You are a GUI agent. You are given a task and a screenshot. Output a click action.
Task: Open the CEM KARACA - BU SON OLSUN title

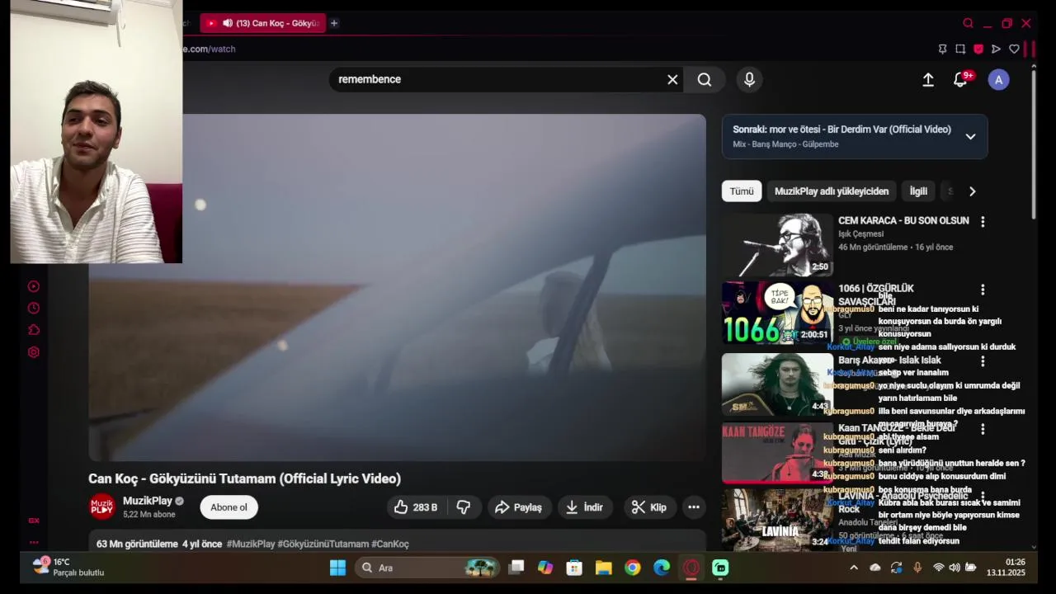pyautogui.click(x=903, y=221)
